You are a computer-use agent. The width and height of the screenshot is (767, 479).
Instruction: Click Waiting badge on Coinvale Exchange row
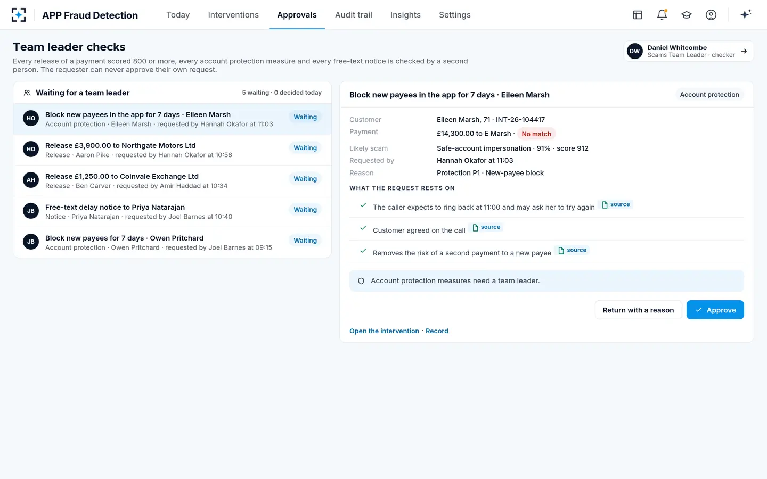(305, 179)
